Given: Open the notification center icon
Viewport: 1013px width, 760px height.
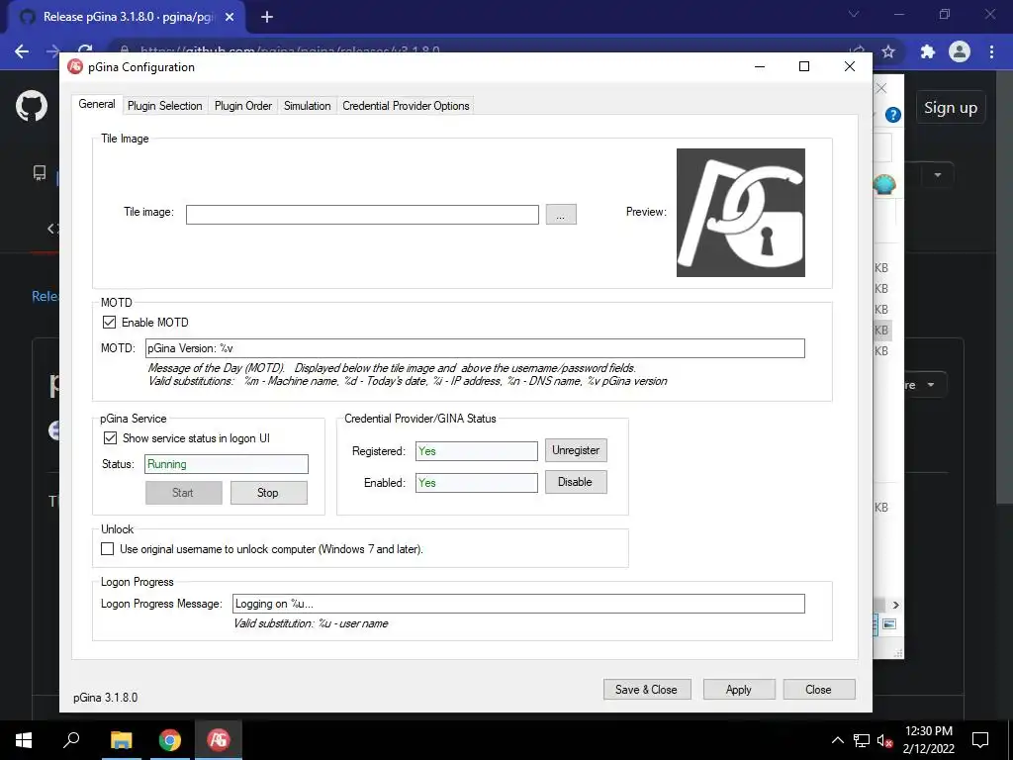Looking at the screenshot, I should [x=980, y=740].
